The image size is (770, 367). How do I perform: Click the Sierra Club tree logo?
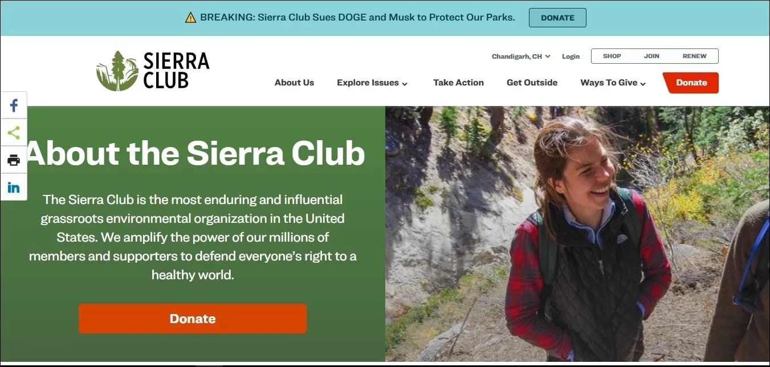(117, 71)
